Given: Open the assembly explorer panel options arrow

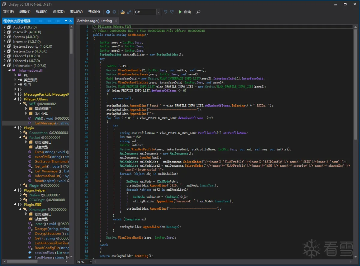Looking at the screenshot, I should click(66, 21).
